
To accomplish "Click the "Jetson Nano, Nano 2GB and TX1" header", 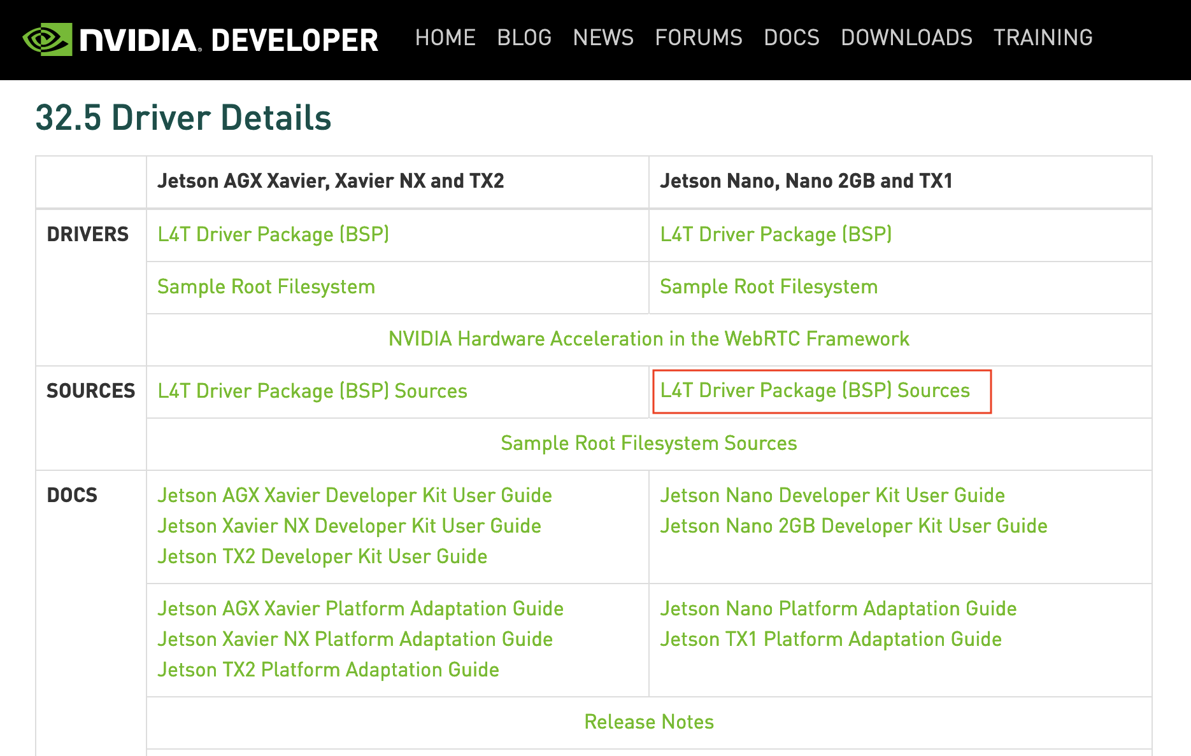I will [x=806, y=181].
